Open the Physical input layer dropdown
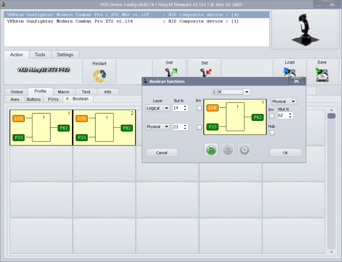Image resolution: width=342 pixels, height=262 pixels. (157, 127)
